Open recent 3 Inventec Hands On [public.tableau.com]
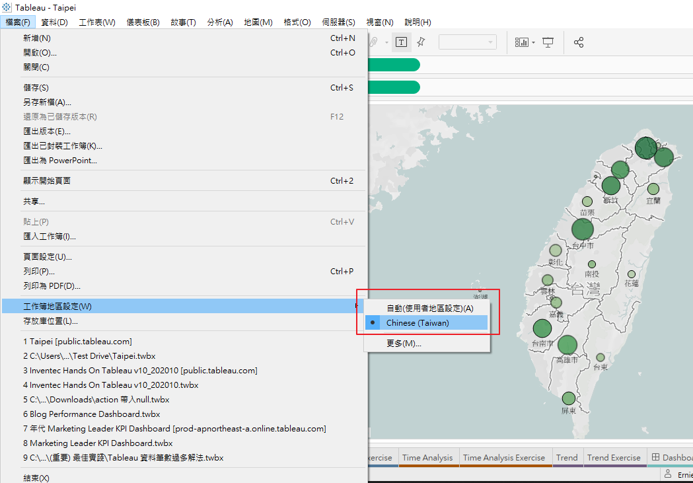The image size is (693, 483). coord(184,370)
